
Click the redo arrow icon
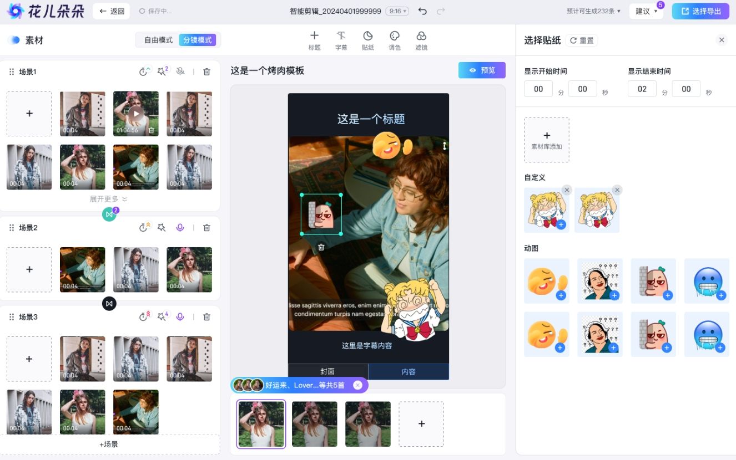click(441, 11)
